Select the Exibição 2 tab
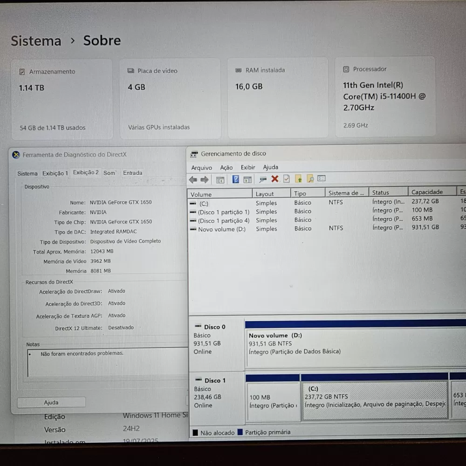This screenshot has height=466, width=466. pos(86,173)
